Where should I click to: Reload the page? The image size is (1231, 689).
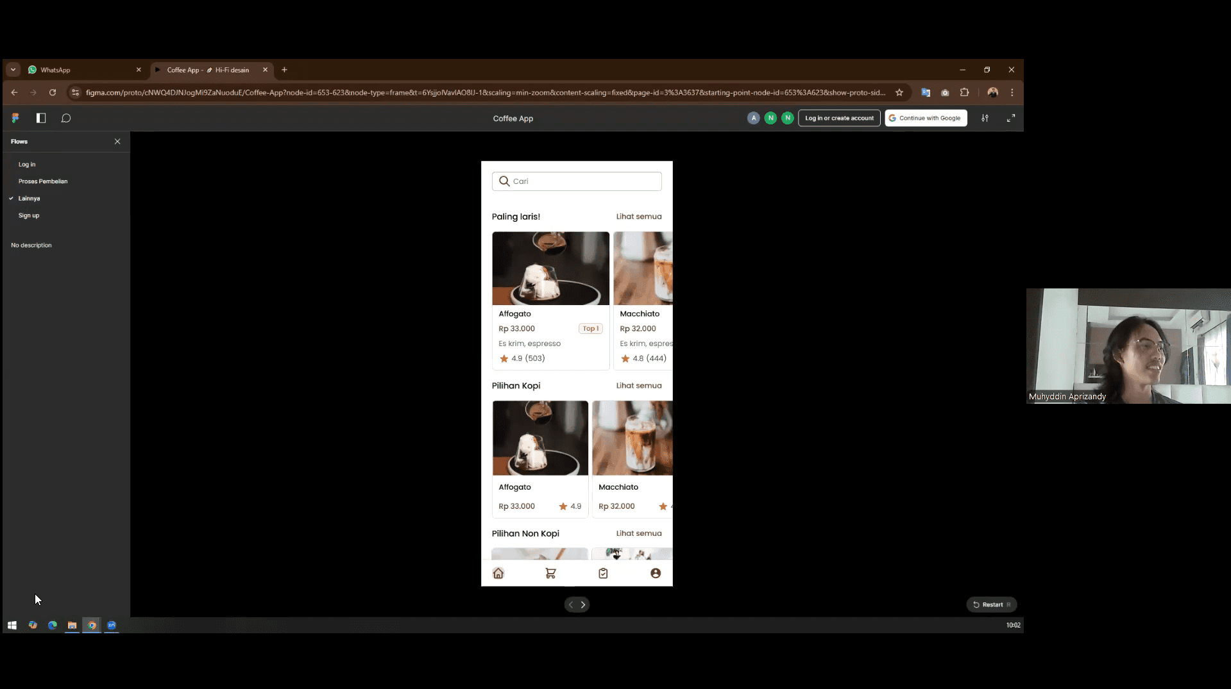pyautogui.click(x=53, y=92)
